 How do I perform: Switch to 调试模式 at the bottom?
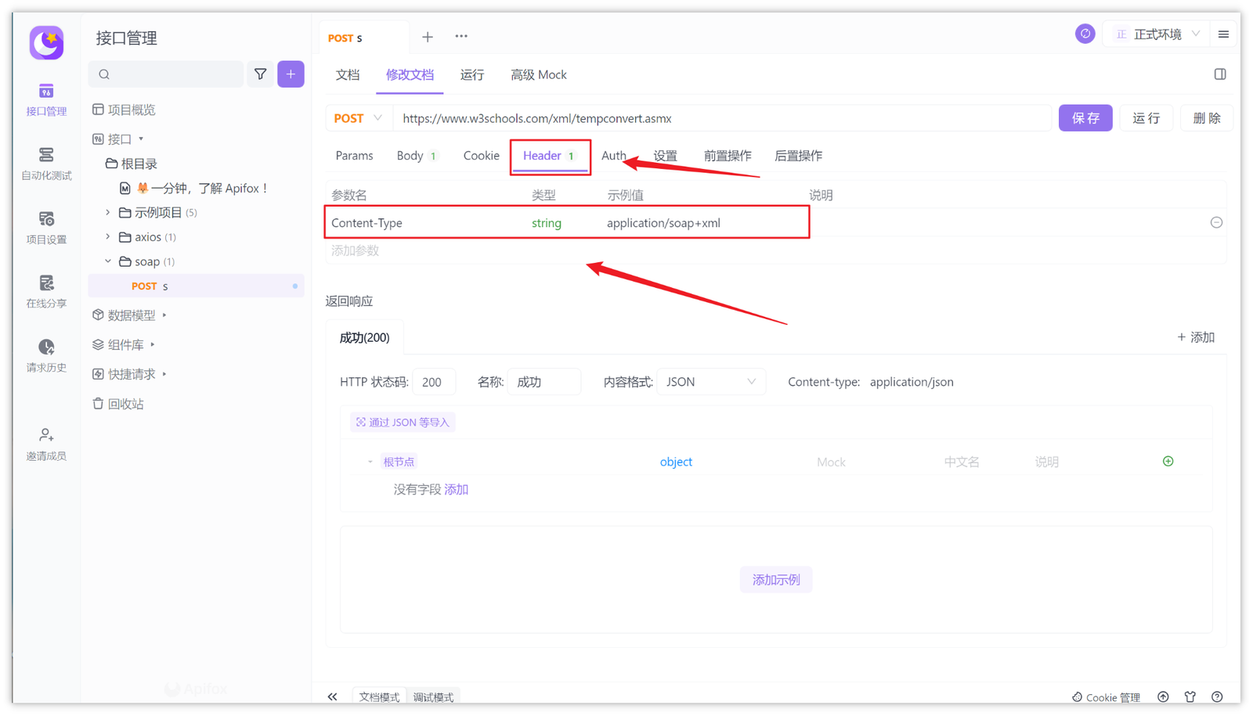point(433,696)
